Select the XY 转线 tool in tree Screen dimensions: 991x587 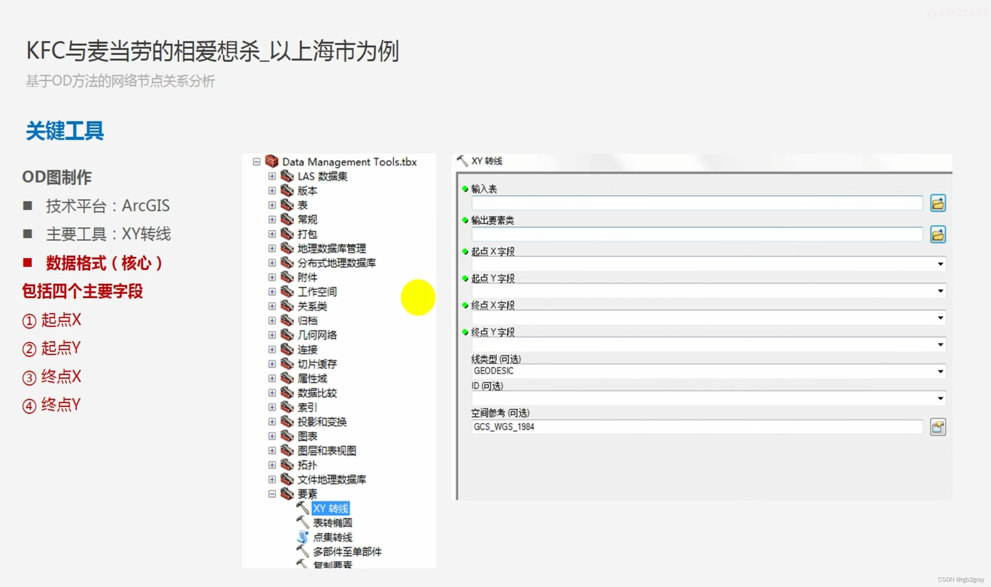pyautogui.click(x=331, y=509)
